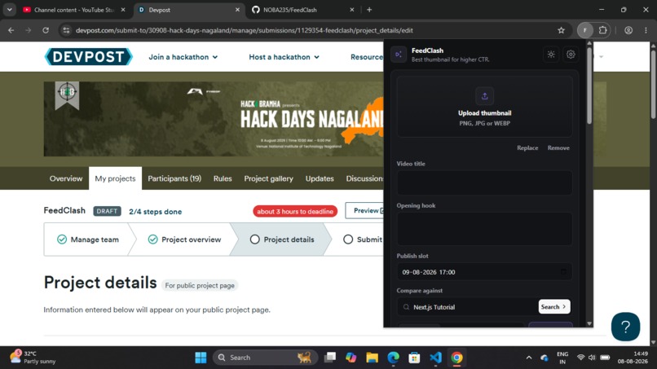The width and height of the screenshot is (657, 369).
Task: Toggle light theme sun icon in FeedClash
Action: pos(551,55)
